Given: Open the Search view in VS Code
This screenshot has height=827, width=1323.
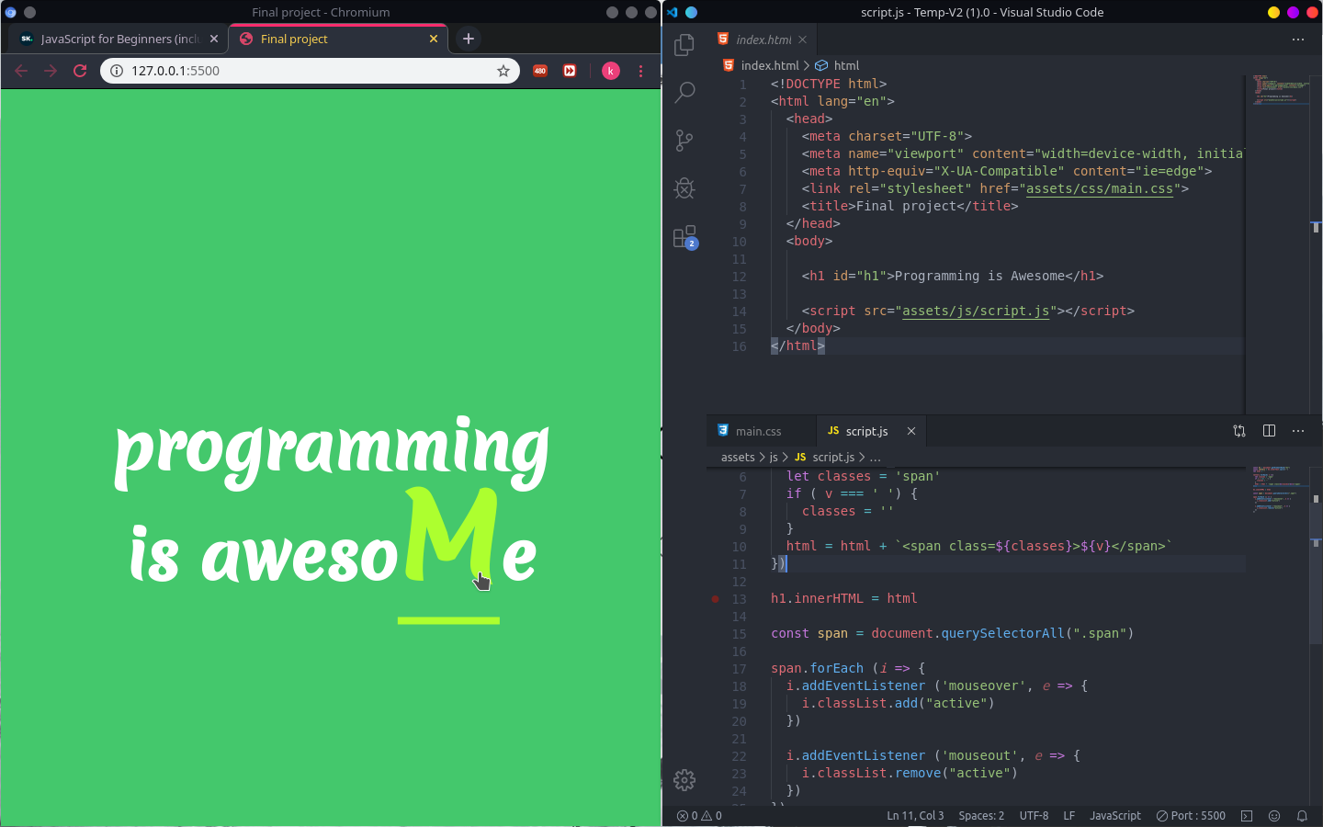Looking at the screenshot, I should pos(684,92).
